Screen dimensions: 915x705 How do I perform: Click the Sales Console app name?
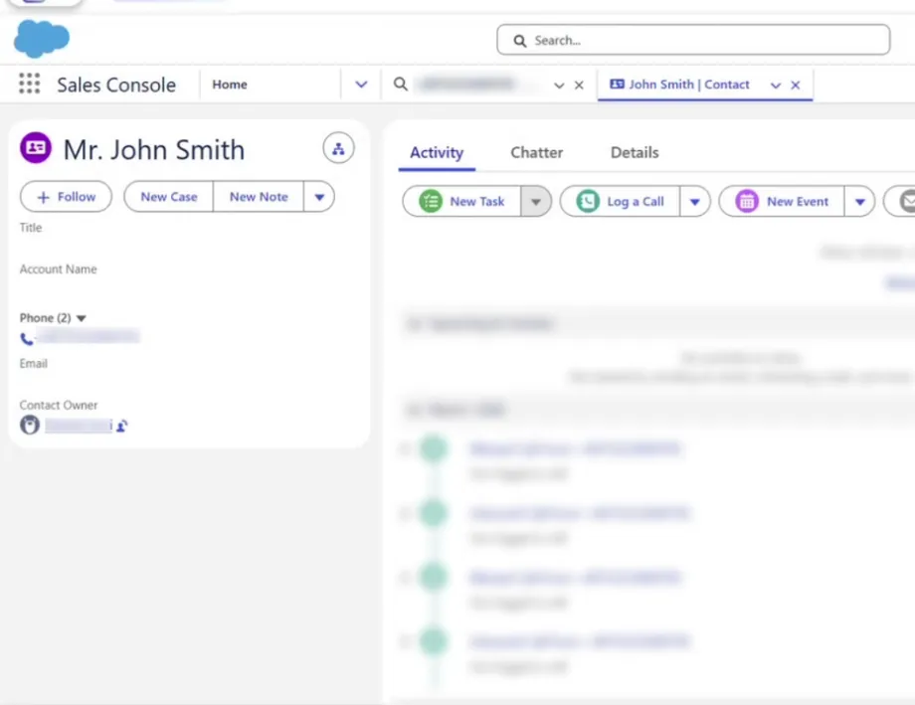pos(116,86)
